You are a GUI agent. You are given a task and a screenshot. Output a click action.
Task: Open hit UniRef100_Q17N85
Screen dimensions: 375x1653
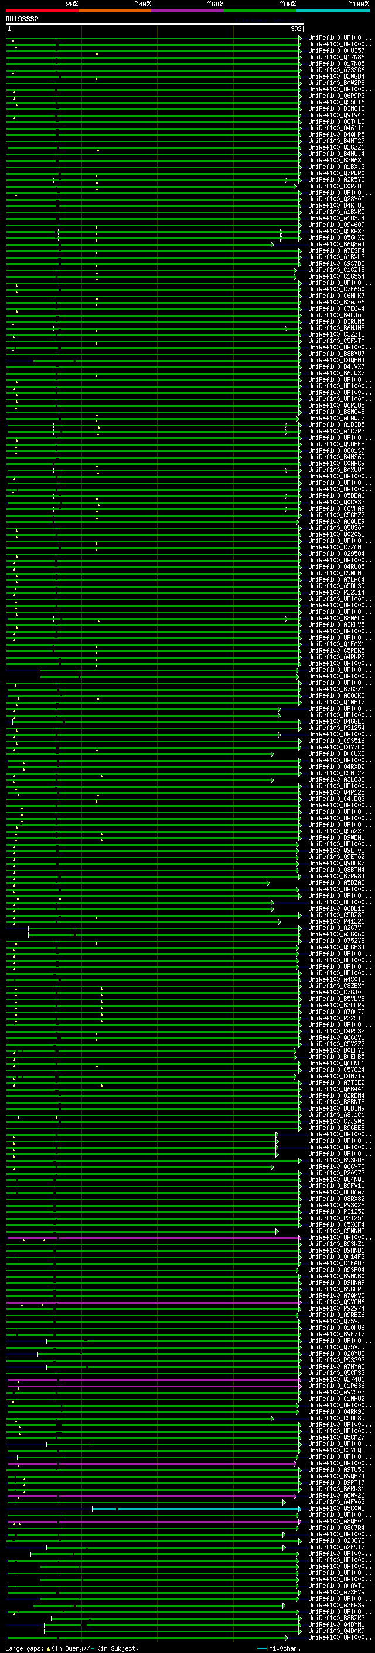click(336, 63)
